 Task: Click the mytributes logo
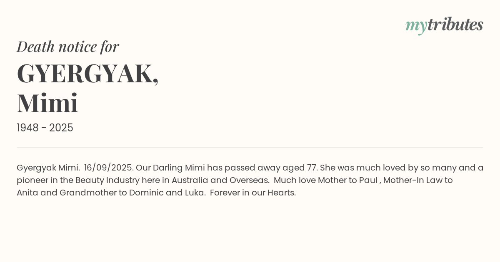pos(444,25)
